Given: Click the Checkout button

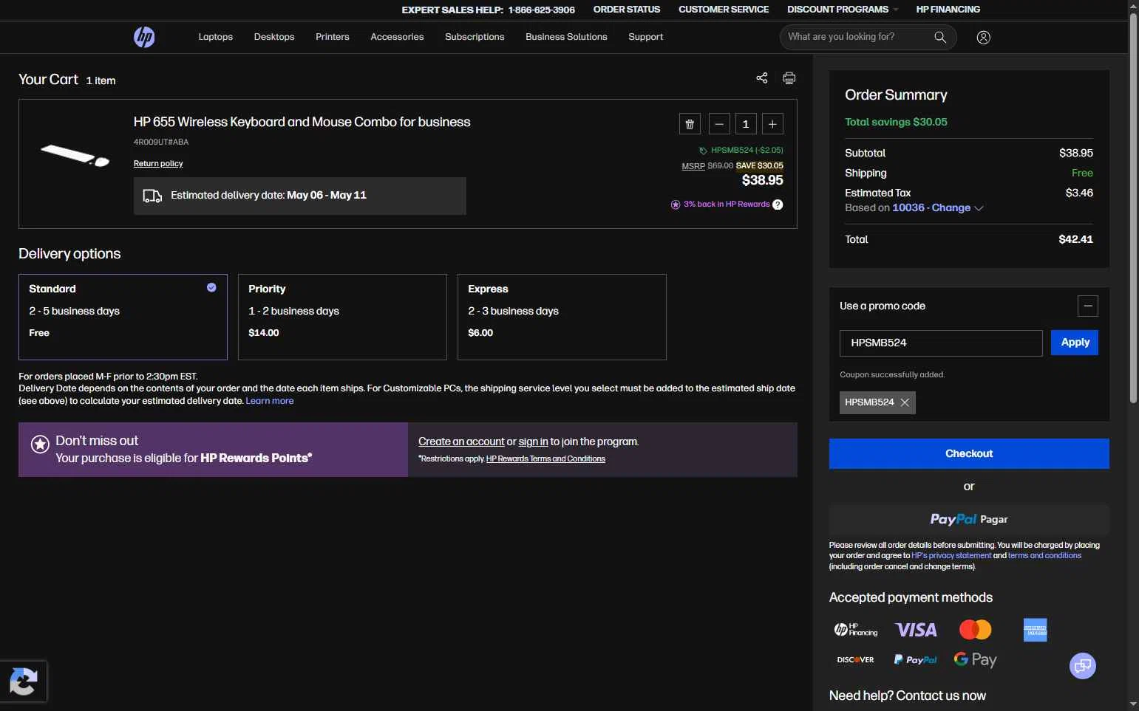Looking at the screenshot, I should click(969, 454).
